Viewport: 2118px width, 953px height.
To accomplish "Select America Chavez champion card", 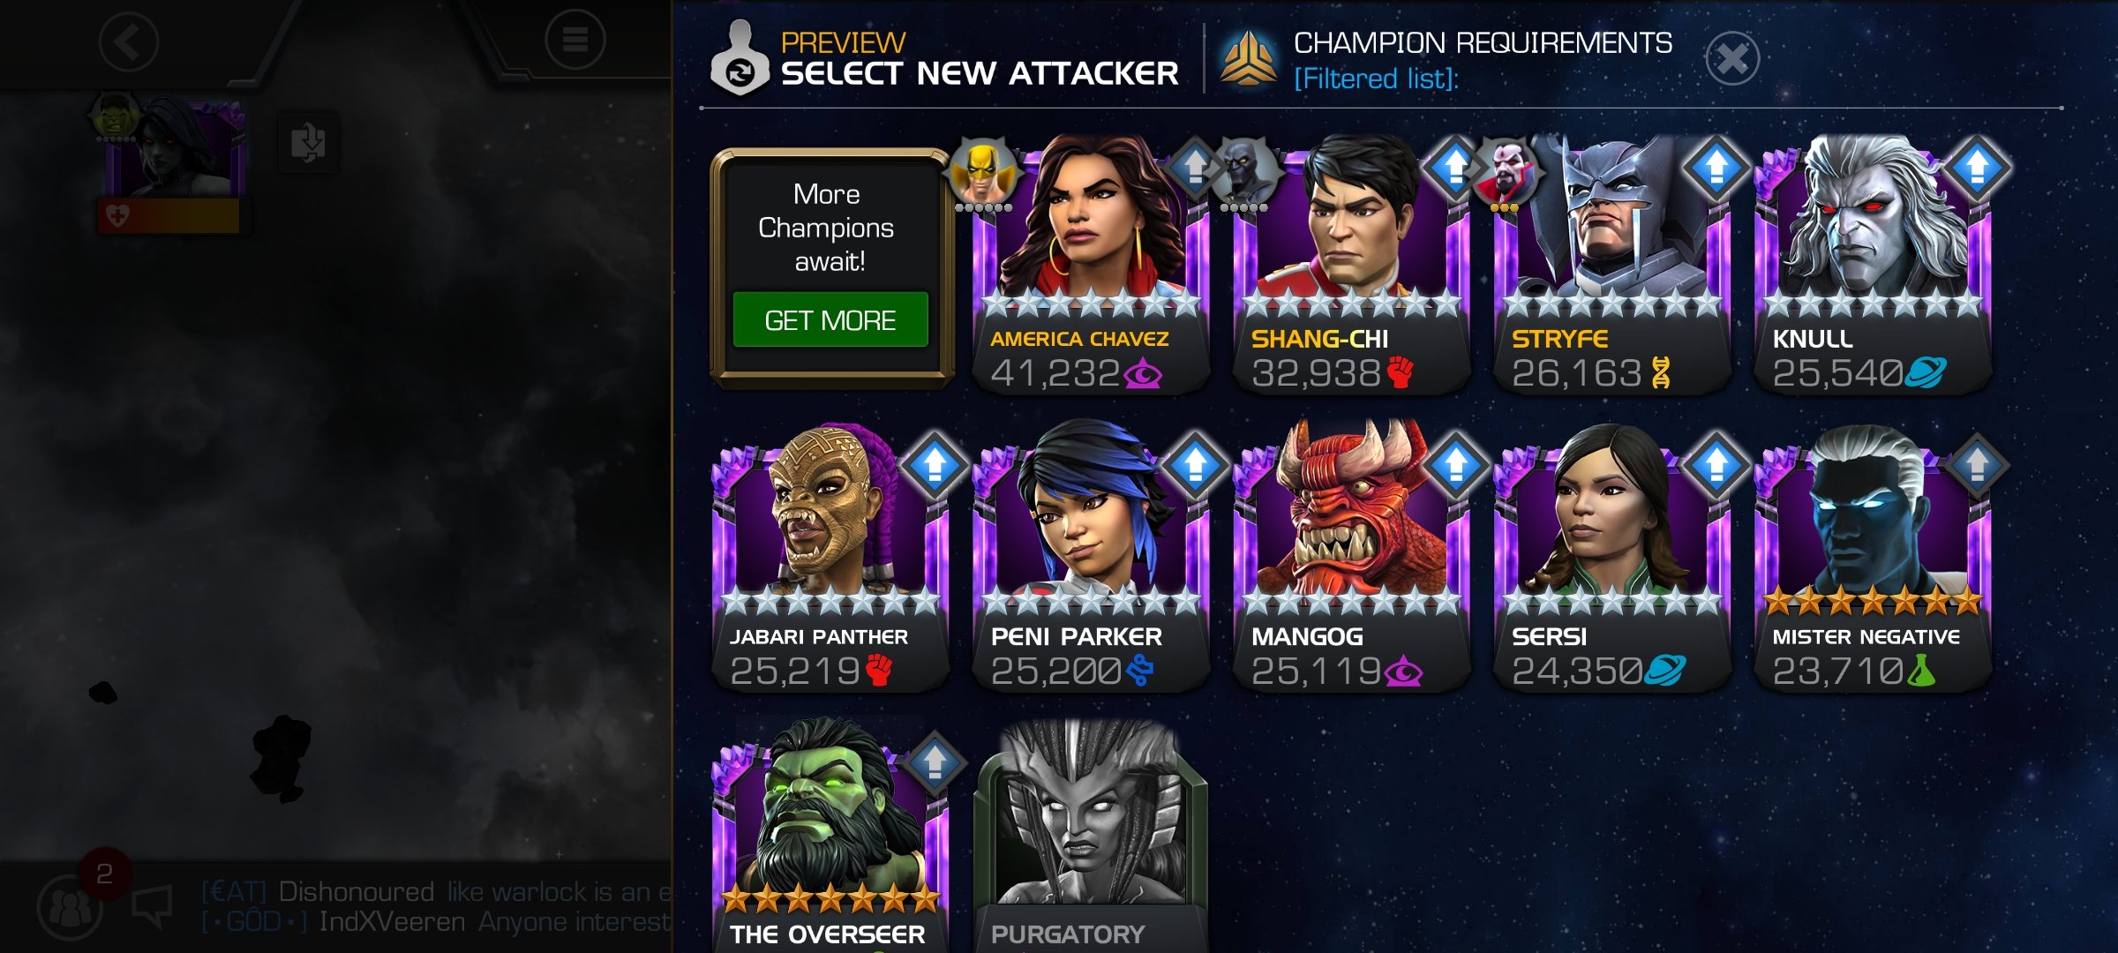I will click(1090, 265).
